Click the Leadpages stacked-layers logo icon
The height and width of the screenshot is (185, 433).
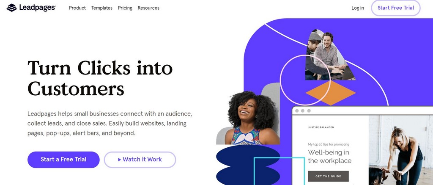(11, 8)
